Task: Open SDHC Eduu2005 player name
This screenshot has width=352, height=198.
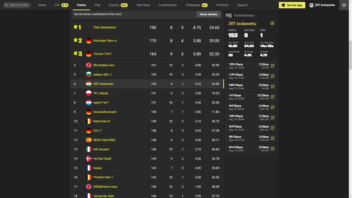Action: point(104,140)
